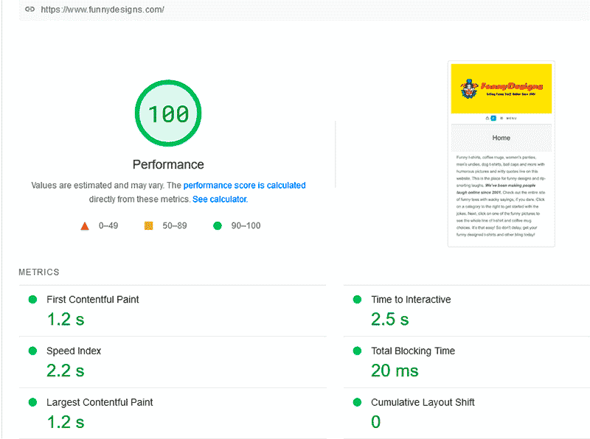Click the orange 0–49 legend triangle
Screen dimensions: 590x439
[x=85, y=226]
